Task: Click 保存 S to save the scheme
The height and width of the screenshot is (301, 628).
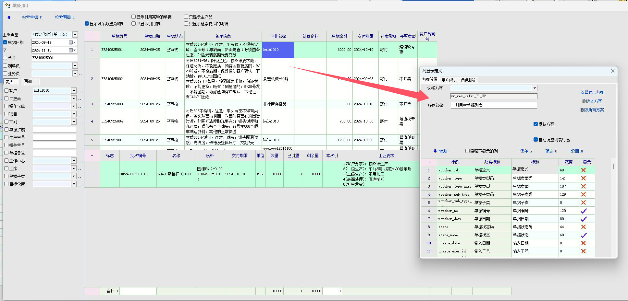Action: click(526, 151)
